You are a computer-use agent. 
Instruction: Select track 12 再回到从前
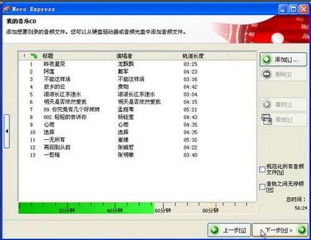click(x=57, y=147)
